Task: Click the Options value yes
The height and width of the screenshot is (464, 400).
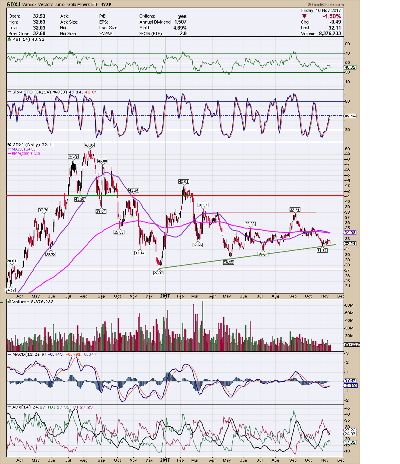Action: (182, 16)
